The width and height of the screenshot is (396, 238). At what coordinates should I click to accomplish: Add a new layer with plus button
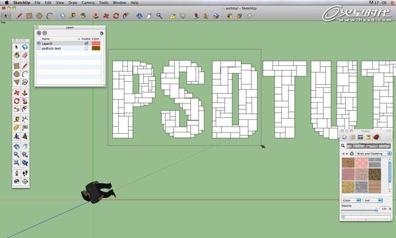tap(39, 33)
